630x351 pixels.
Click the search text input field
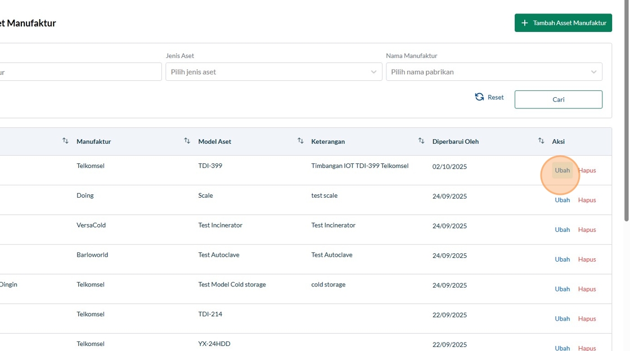tap(80, 72)
